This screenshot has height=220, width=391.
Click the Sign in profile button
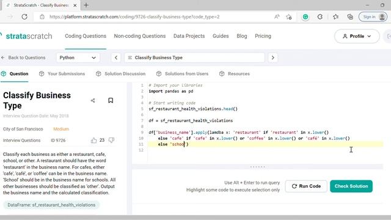coord(373,16)
